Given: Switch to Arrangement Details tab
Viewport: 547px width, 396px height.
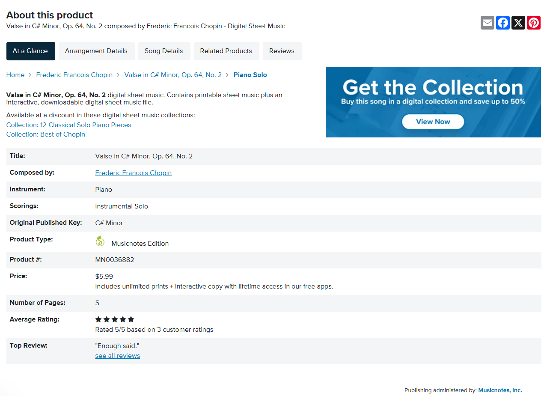Looking at the screenshot, I should (x=96, y=51).
